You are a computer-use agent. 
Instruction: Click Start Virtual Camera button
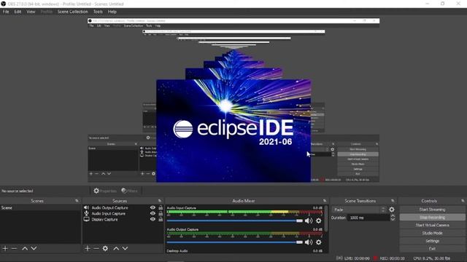pyautogui.click(x=432, y=225)
